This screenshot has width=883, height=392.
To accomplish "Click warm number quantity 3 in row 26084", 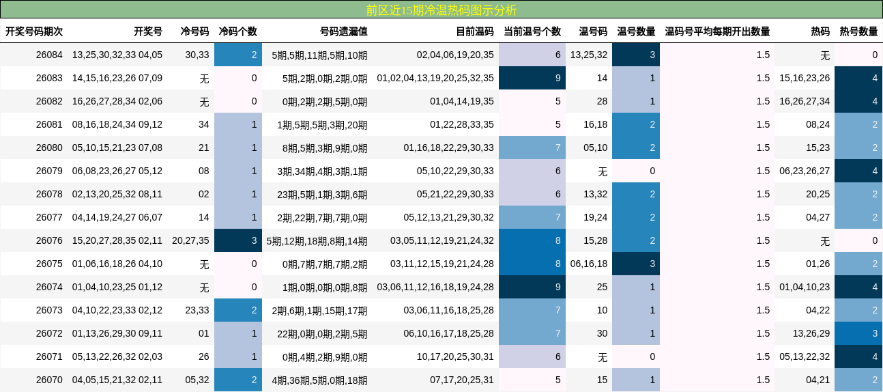I will point(636,55).
